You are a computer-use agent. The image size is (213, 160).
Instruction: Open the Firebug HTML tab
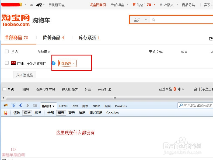(x=64, y=106)
